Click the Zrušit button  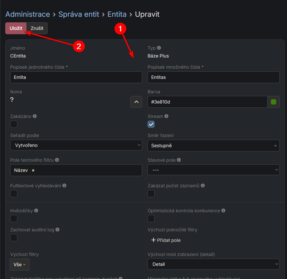tap(37, 28)
